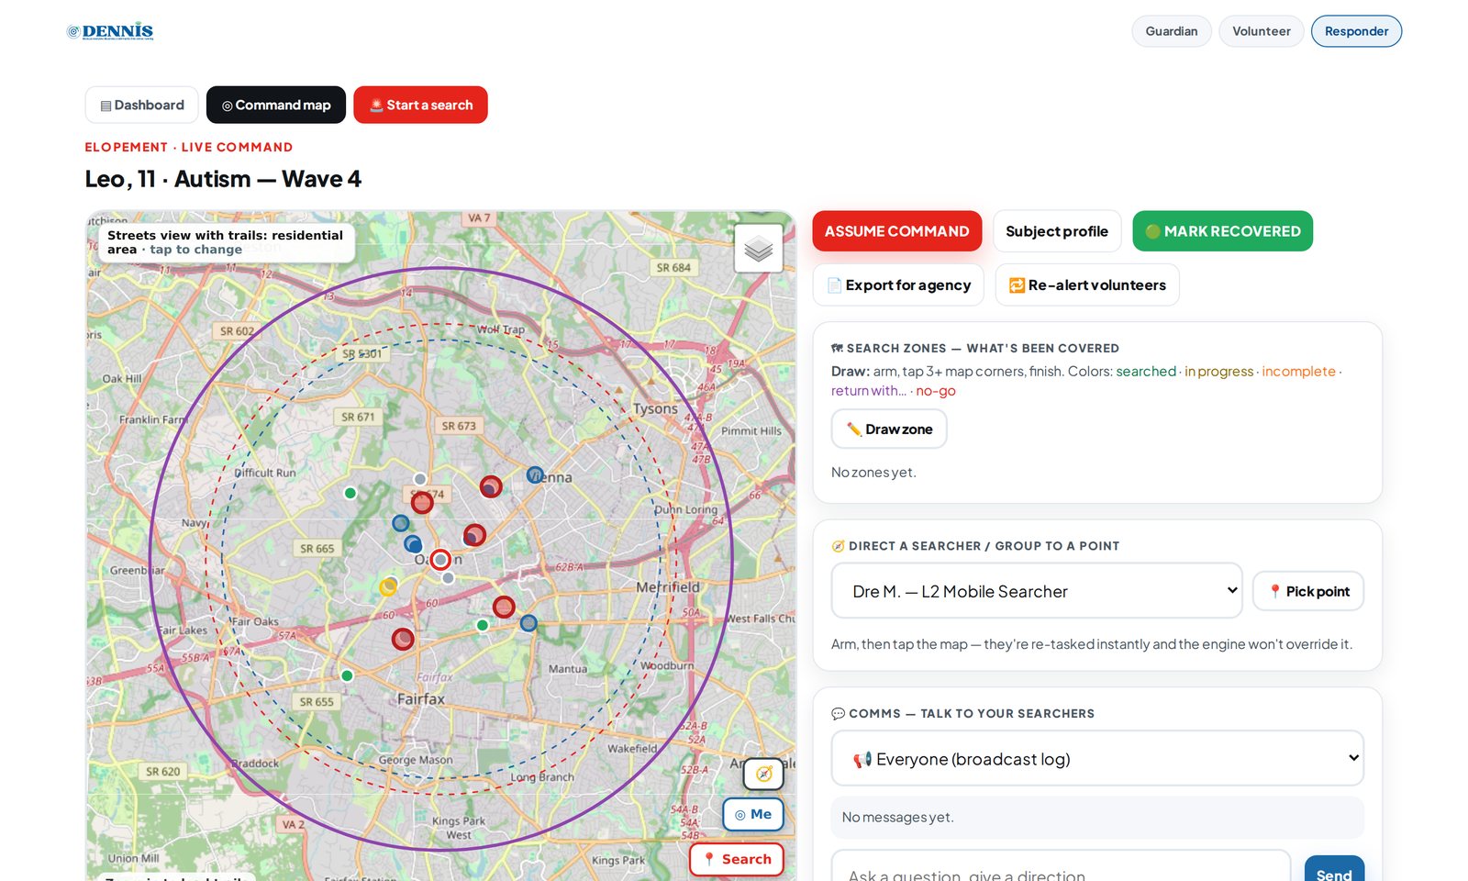The height and width of the screenshot is (881, 1468).
Task: Click Start a search
Action: 420,105
